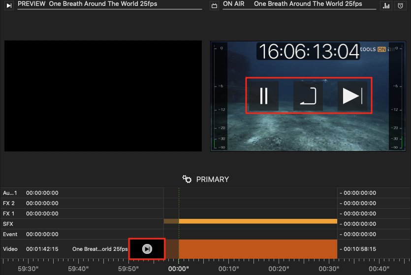Image resolution: width=411 pixels, height=275 pixels.
Task: Click the Video timecode 00:01:42:15
Action: point(42,249)
